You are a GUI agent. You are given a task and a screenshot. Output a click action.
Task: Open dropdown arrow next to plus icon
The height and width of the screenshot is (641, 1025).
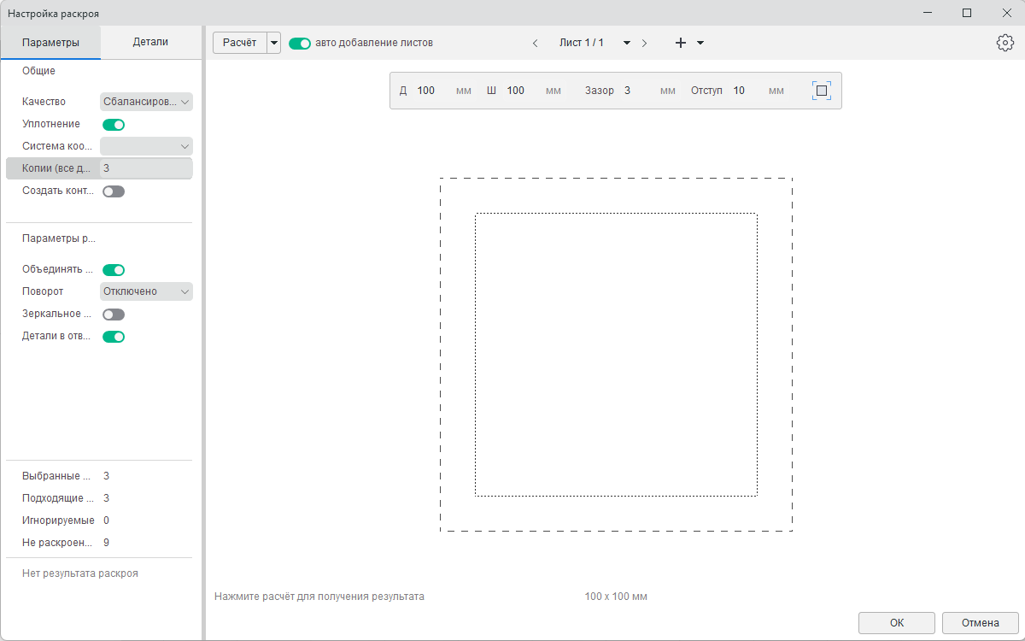[700, 43]
